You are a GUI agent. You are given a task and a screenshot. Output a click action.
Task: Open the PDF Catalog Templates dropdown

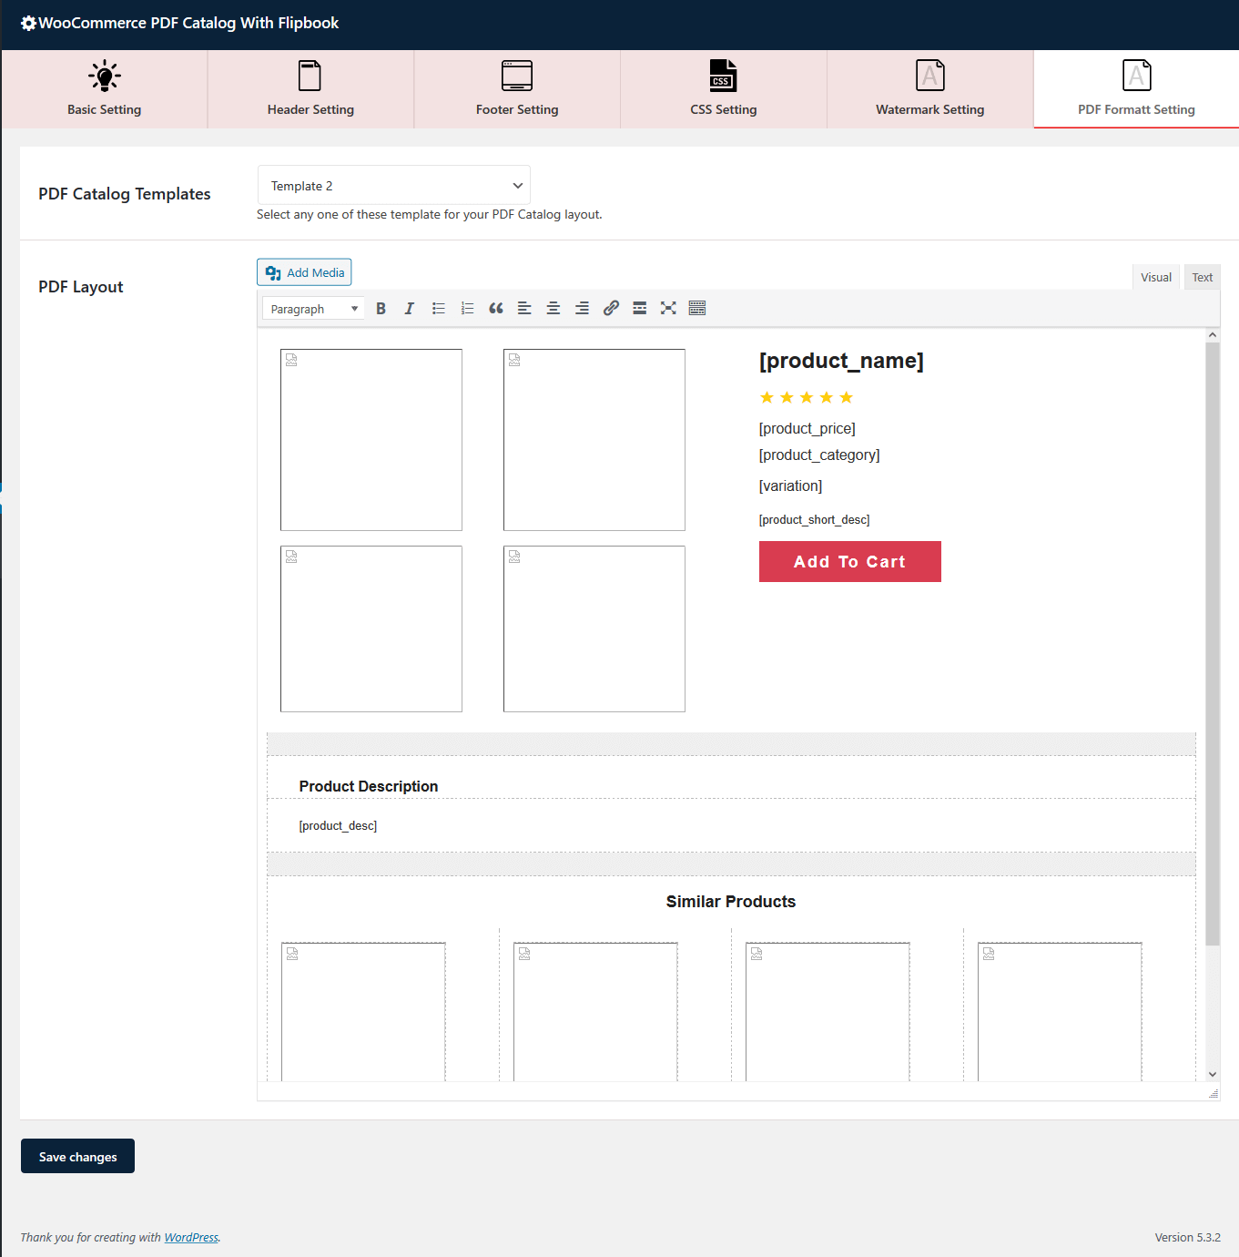pos(394,186)
